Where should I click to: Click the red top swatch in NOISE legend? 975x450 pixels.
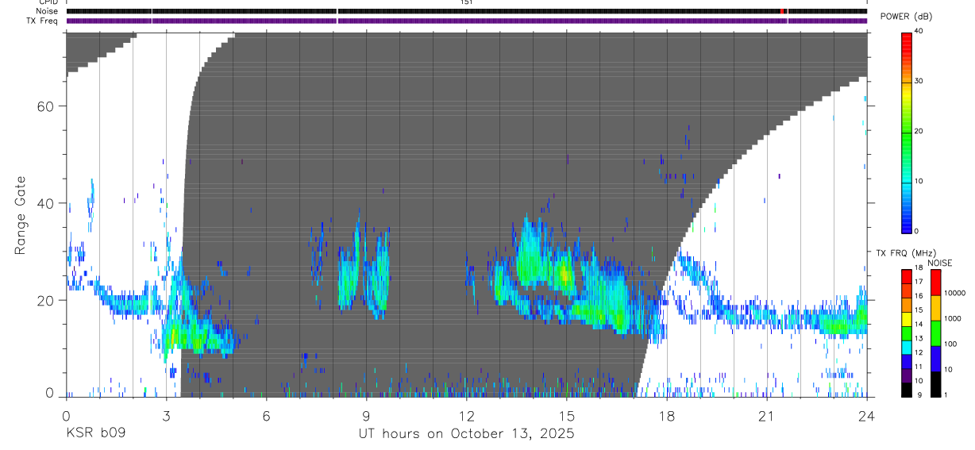pyautogui.click(x=935, y=282)
